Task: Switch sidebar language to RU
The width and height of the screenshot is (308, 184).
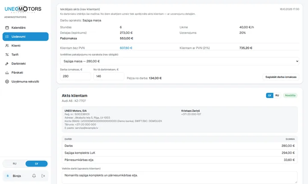Action: [15, 163]
